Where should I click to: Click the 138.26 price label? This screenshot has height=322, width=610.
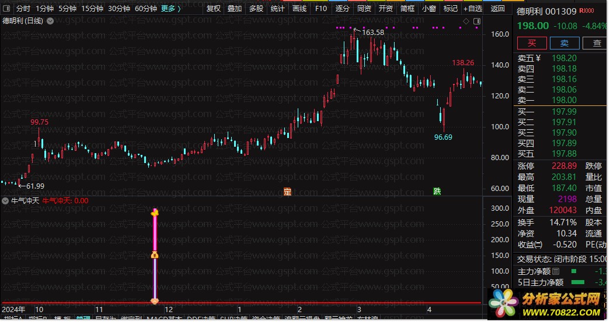point(463,63)
